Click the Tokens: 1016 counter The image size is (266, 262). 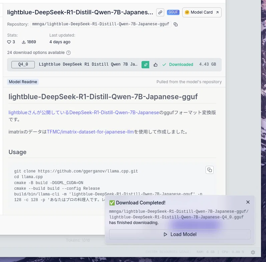coord(78,240)
